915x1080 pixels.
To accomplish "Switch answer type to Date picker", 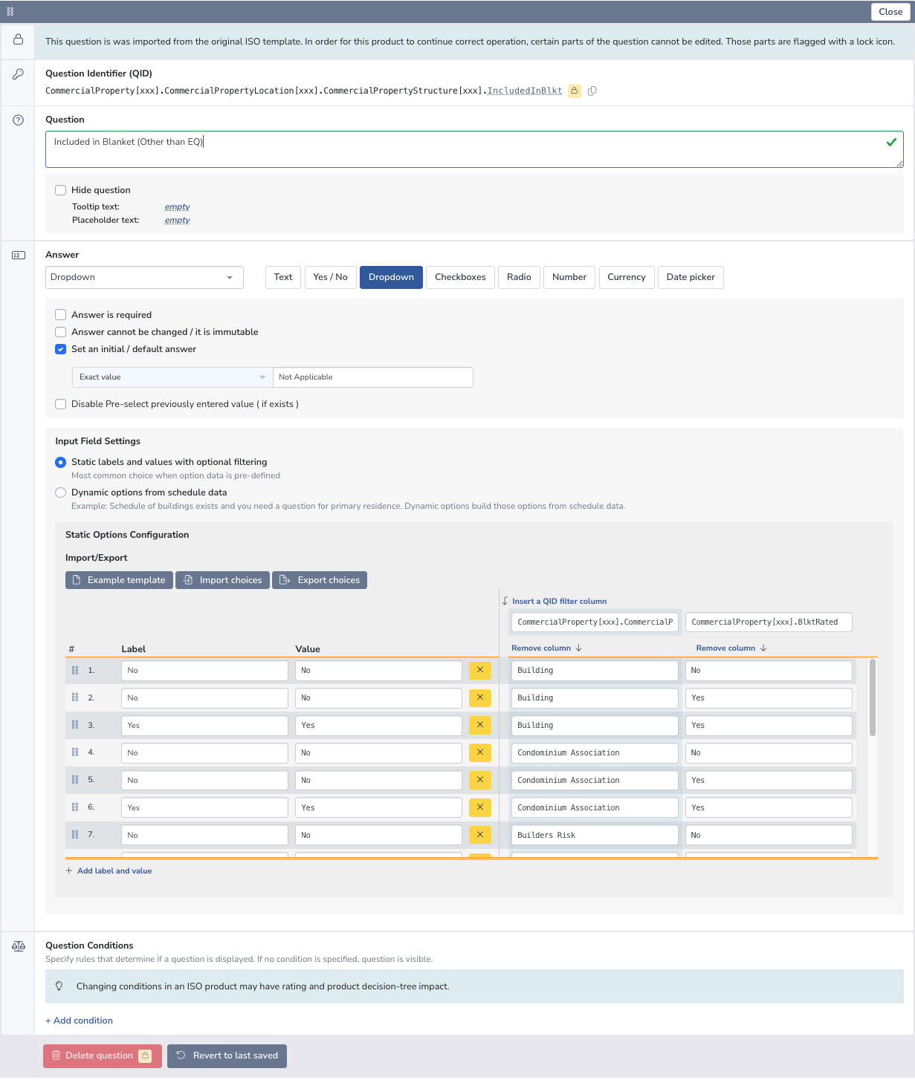I will click(x=691, y=277).
